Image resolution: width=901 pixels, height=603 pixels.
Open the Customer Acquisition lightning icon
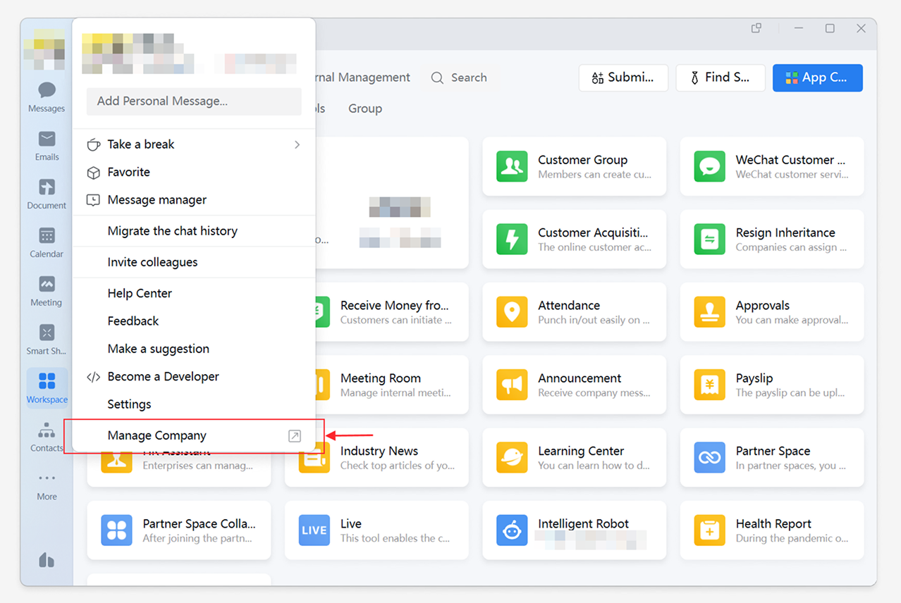[x=512, y=239]
